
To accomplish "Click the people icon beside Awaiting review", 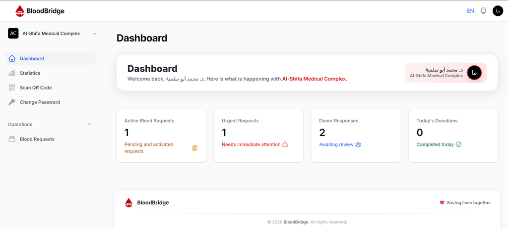I will tap(358, 144).
